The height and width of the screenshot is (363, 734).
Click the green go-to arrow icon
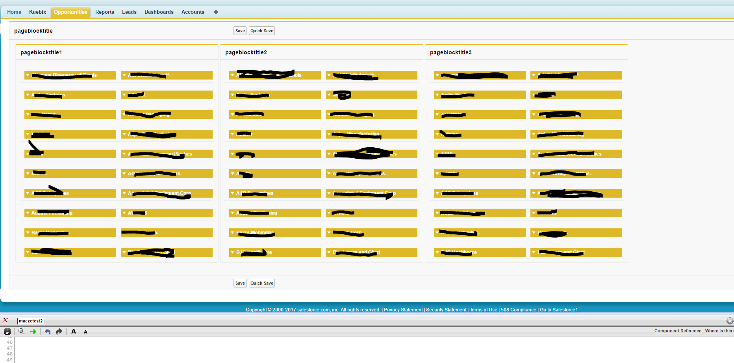click(33, 332)
